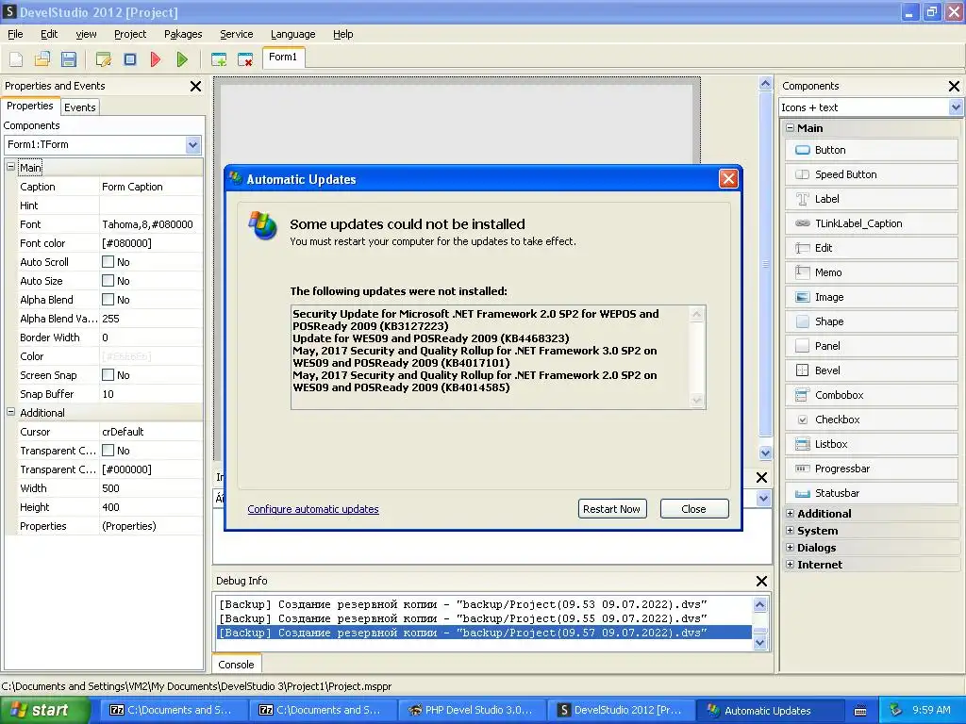Click the form designer vertical scrollbar thumb

point(765,264)
